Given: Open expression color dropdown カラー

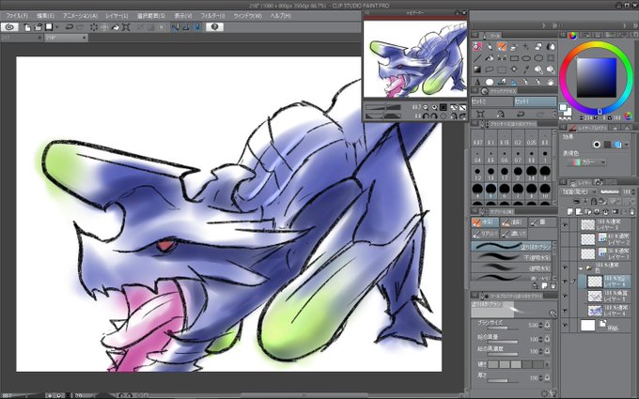Looking at the screenshot, I should [x=586, y=162].
